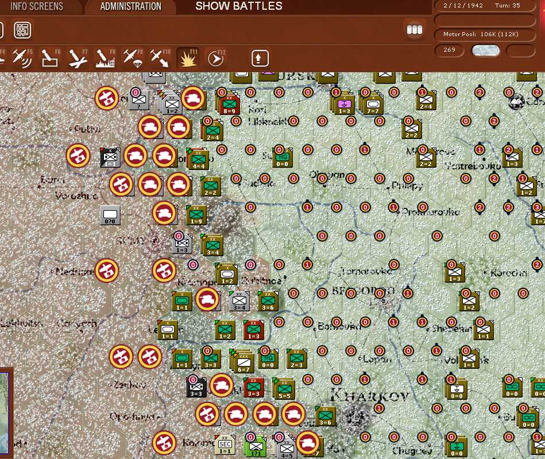Open artillery battle marker left of Kolomak
The image size is (545, 459).
tap(164, 443)
